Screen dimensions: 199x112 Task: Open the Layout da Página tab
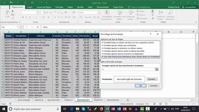point(44,7)
